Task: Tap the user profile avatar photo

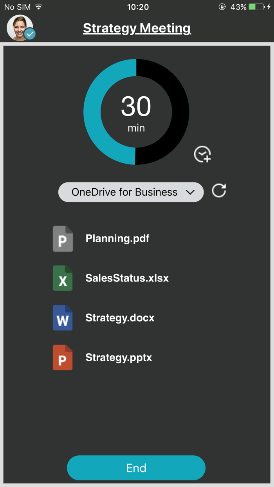Action: click(x=18, y=27)
